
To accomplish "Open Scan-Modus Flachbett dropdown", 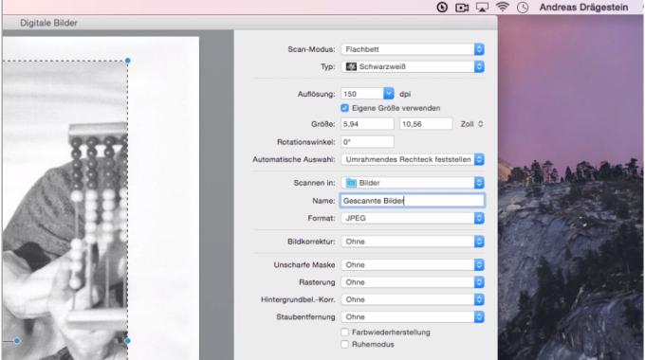I will click(x=413, y=49).
